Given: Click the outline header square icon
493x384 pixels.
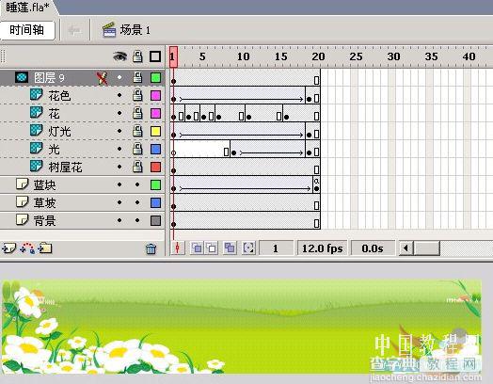Looking at the screenshot, I should pos(155,56).
